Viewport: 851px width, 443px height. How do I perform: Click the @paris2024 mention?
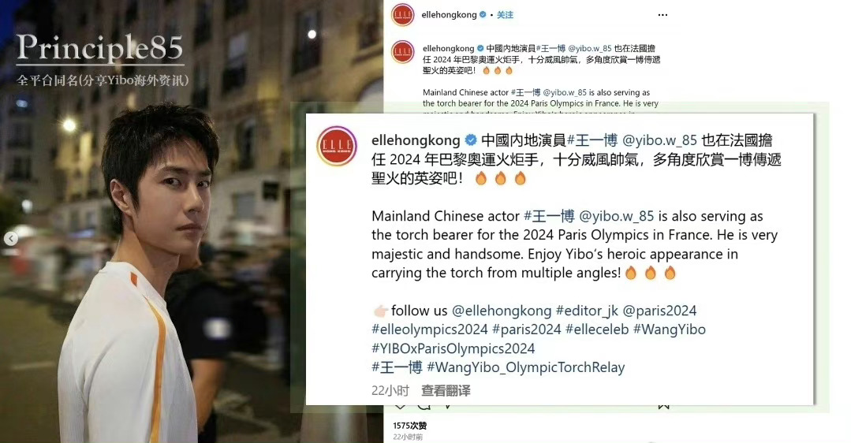pyautogui.click(x=659, y=311)
